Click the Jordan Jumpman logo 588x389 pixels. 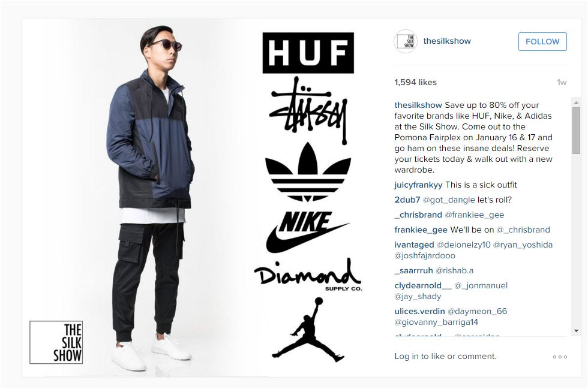(307, 330)
